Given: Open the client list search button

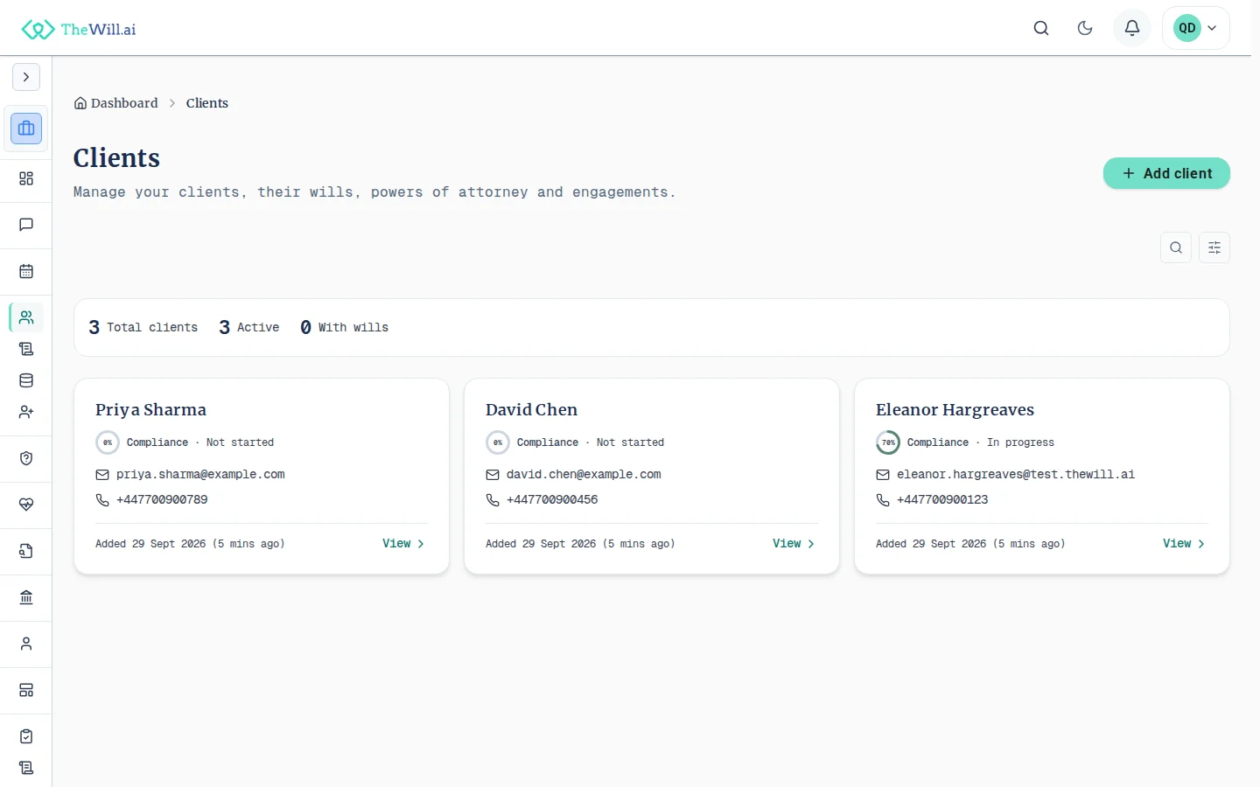Looking at the screenshot, I should pos(1176,247).
